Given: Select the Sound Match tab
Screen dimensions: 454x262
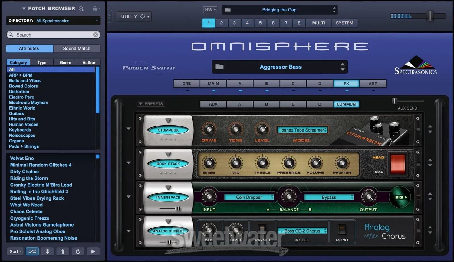Looking at the screenshot, I should click(77, 48).
